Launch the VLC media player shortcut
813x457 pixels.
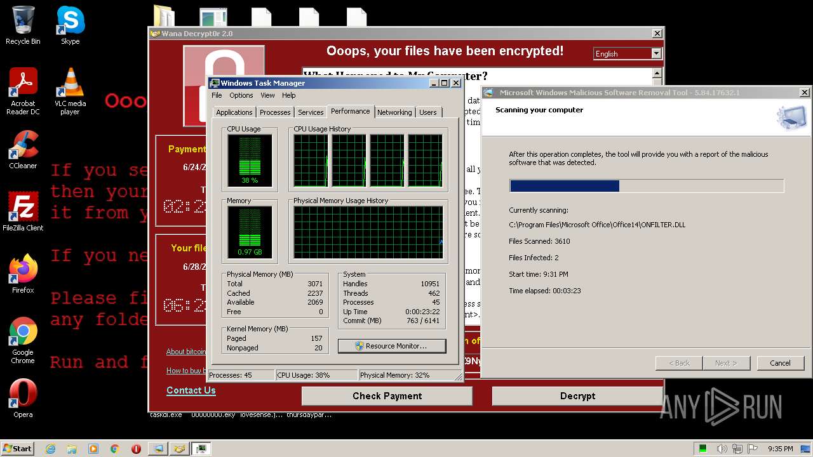pyautogui.click(x=70, y=91)
